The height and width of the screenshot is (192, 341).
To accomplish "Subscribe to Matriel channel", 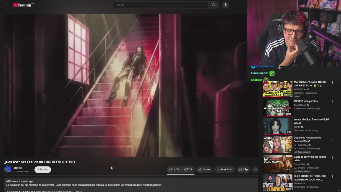I will 43,170.
